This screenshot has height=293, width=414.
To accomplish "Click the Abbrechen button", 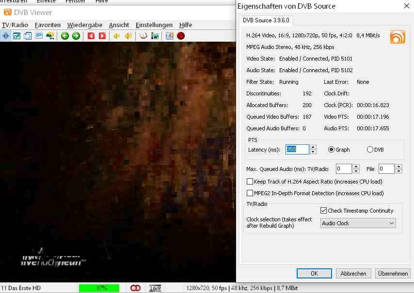I will pyautogui.click(x=353, y=274).
